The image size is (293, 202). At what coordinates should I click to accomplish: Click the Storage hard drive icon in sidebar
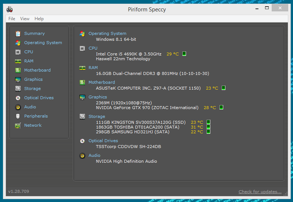point(18,89)
